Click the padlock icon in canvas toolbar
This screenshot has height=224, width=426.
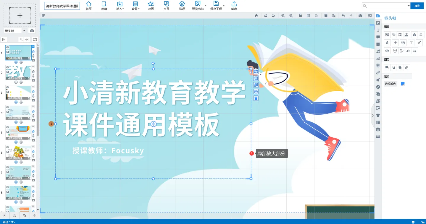click(300, 16)
